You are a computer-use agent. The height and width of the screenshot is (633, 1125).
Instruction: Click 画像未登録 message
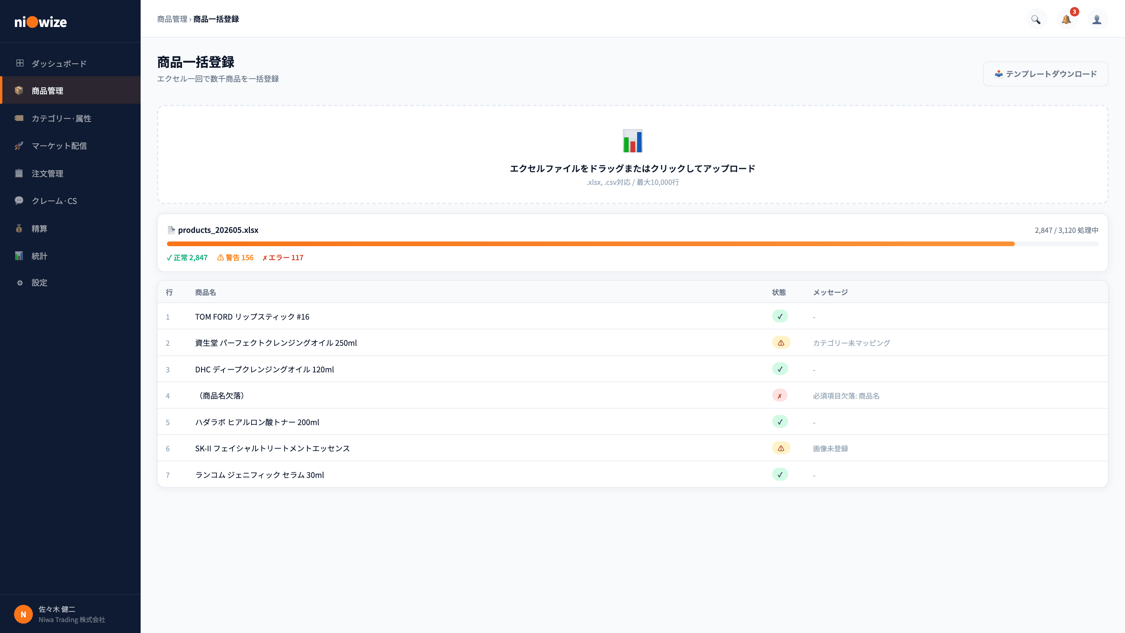(830, 449)
